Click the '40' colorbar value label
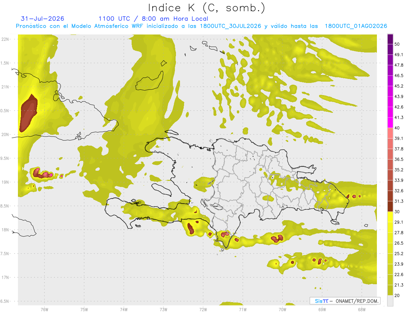 click(398, 128)
